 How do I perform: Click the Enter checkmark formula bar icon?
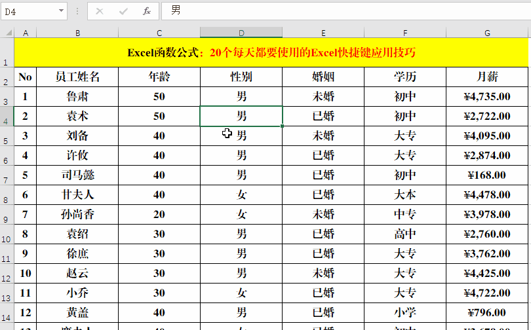(123, 12)
